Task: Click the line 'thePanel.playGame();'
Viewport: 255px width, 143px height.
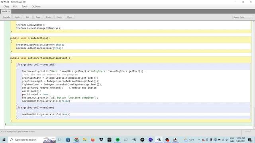Action: click(31, 25)
